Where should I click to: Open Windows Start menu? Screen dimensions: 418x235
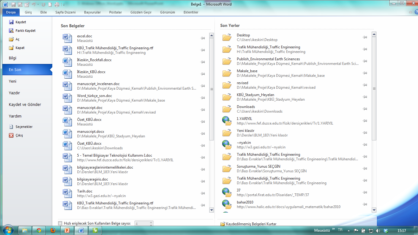[x=8, y=230]
